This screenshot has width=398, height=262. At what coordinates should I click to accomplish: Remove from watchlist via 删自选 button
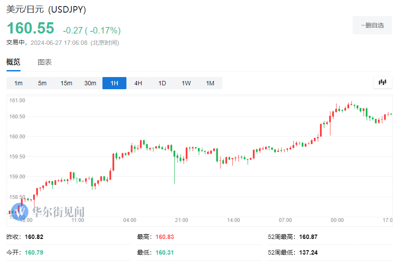coord(372,25)
